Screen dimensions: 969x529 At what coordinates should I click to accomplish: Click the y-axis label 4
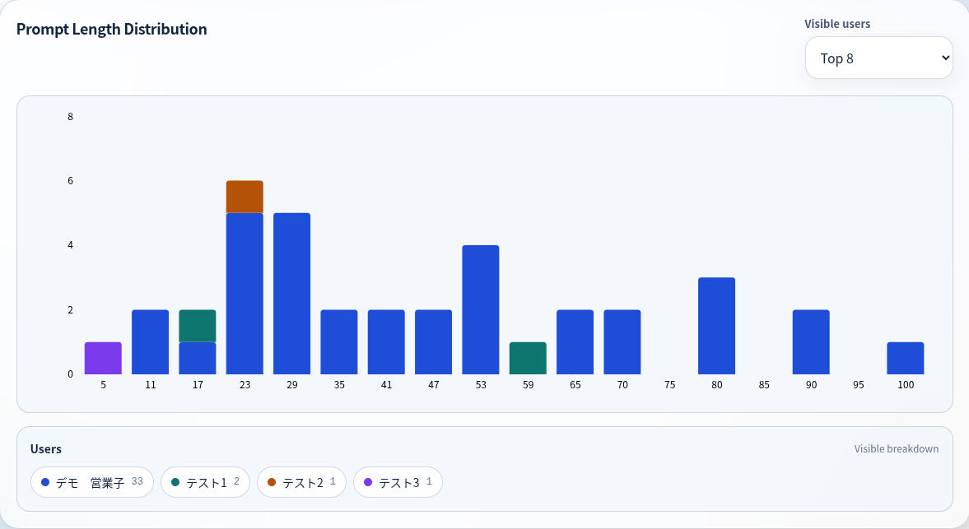71,245
